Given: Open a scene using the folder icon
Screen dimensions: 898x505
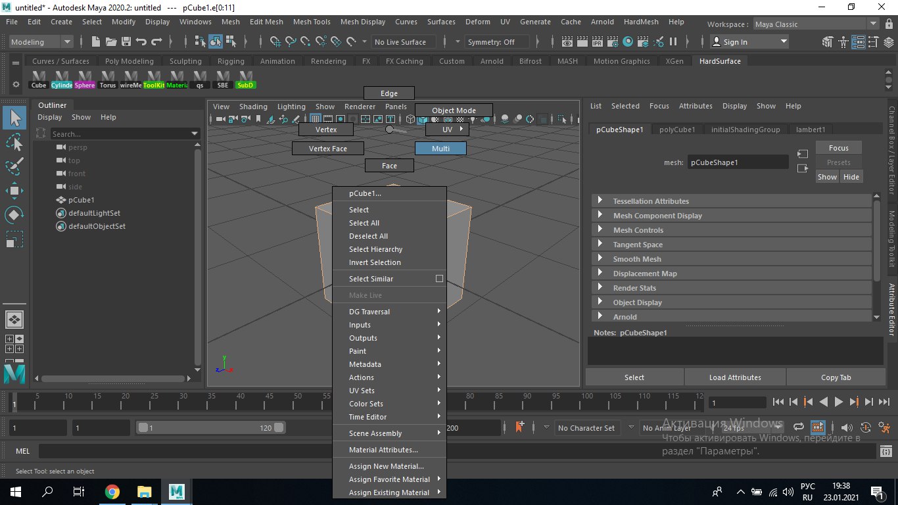Looking at the screenshot, I should [110, 42].
